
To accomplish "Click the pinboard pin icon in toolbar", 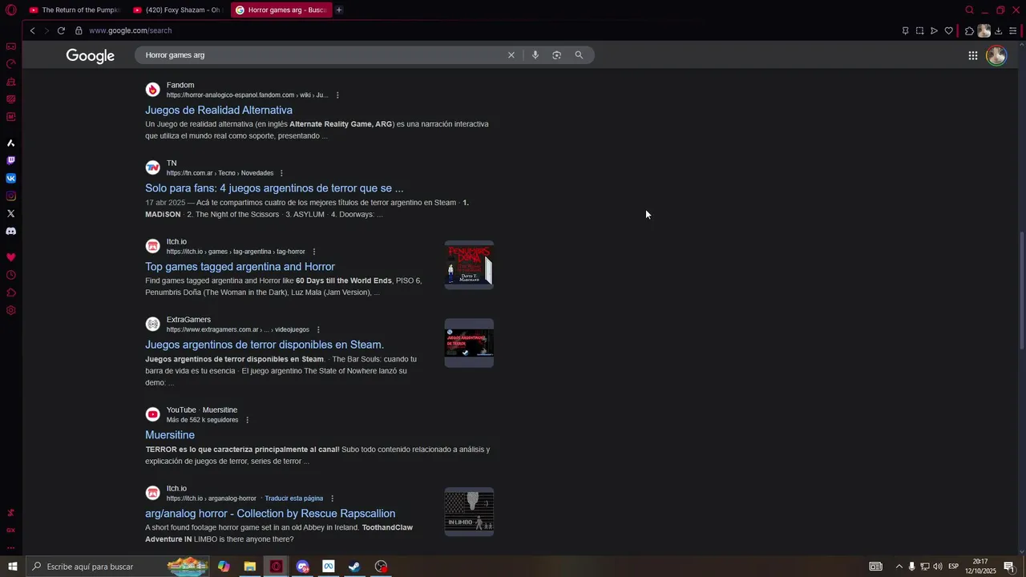I will tap(905, 30).
